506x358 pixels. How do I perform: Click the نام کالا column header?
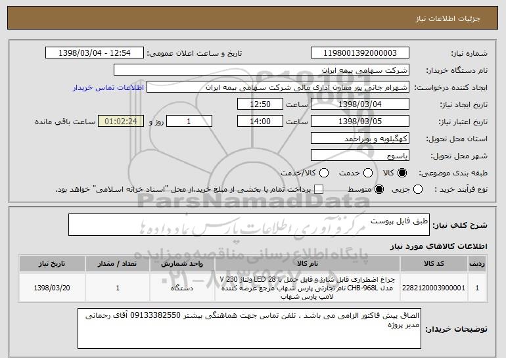click(308, 264)
